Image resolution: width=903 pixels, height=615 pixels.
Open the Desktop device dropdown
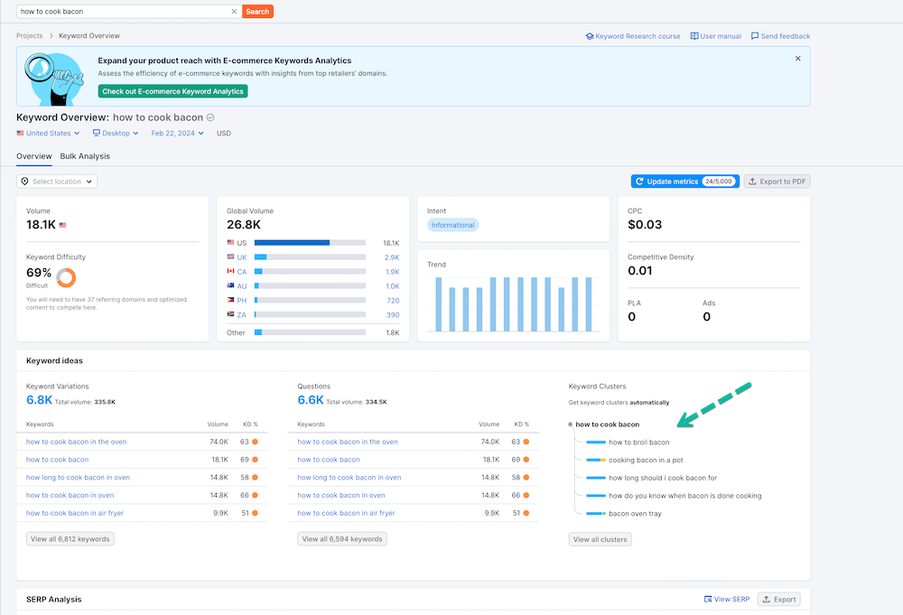click(x=115, y=133)
